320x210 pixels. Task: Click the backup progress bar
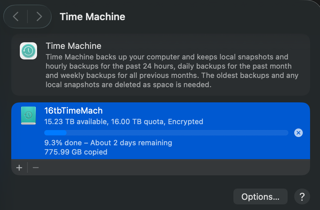coord(166,133)
